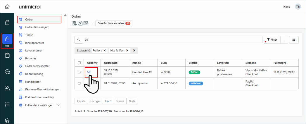This screenshot has height=124, width=306.
Task: Click the first order toolbar icon under Ordrer
Action: [x=74, y=23]
